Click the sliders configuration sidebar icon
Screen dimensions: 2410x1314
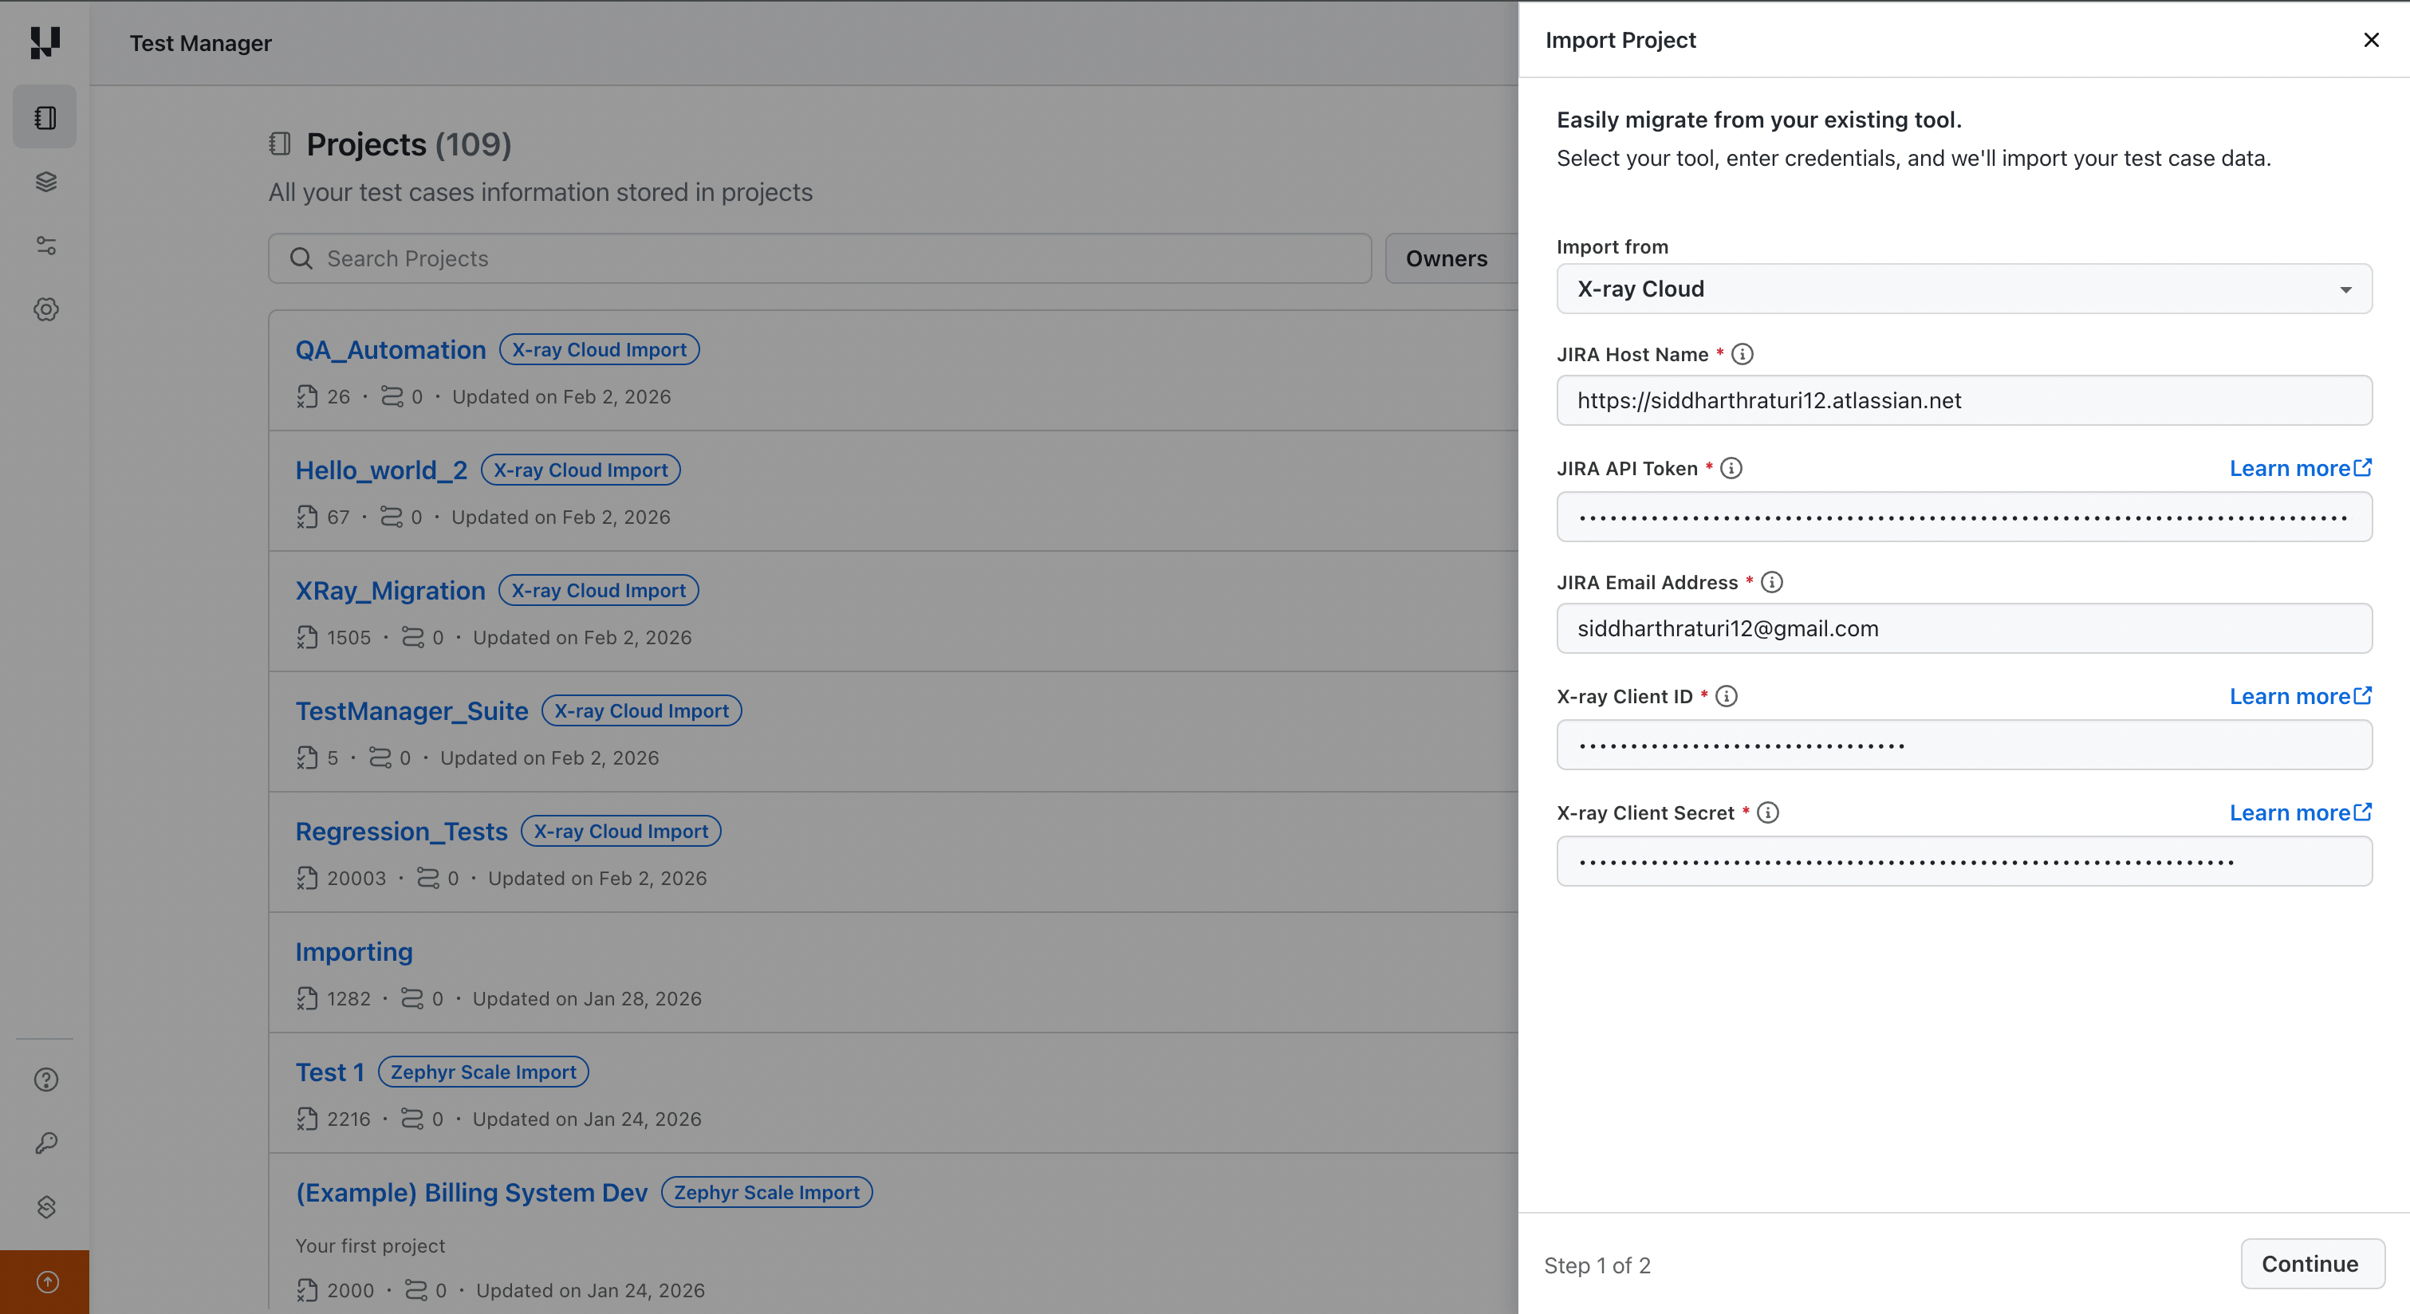tap(45, 245)
